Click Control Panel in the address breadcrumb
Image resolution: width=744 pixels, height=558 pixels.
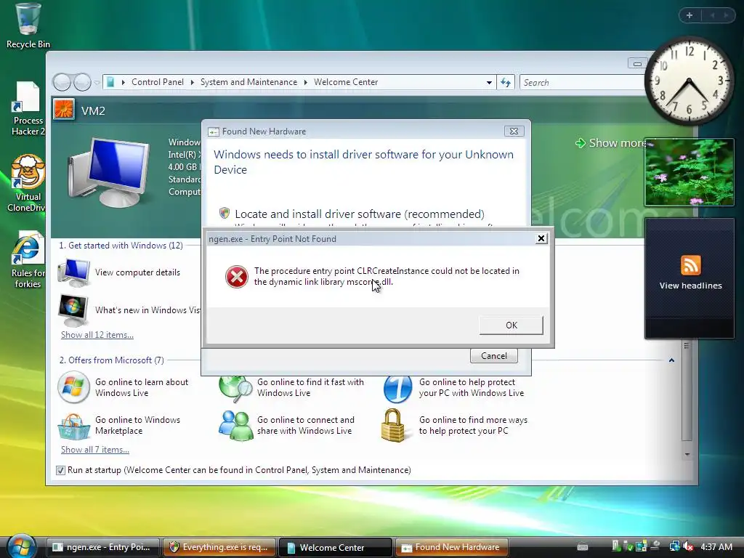pos(158,82)
